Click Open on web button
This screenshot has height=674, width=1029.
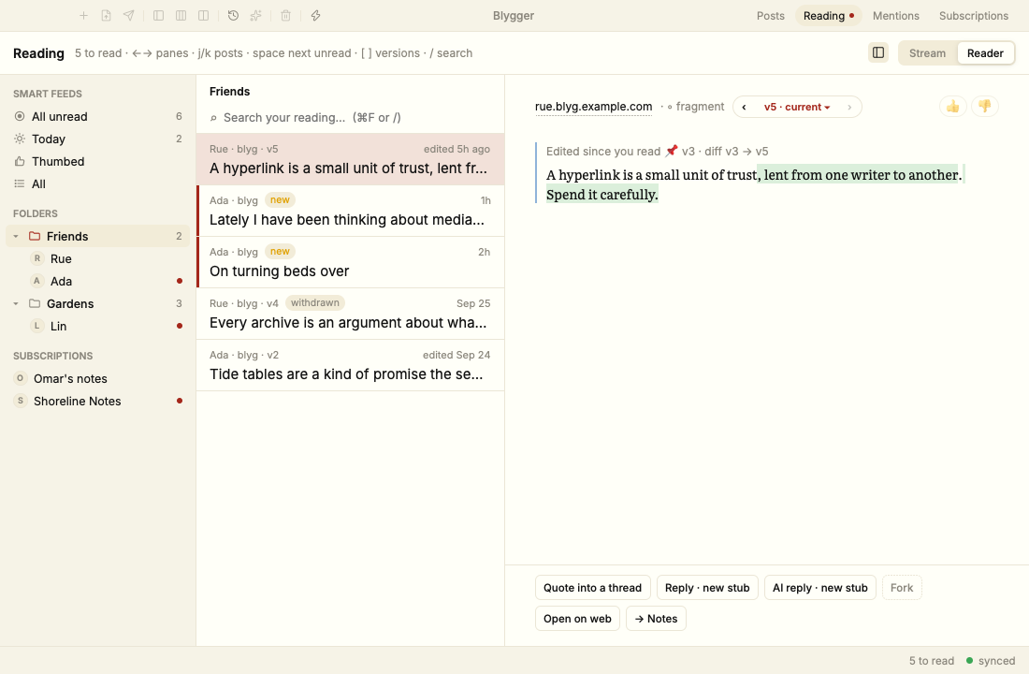tap(577, 619)
